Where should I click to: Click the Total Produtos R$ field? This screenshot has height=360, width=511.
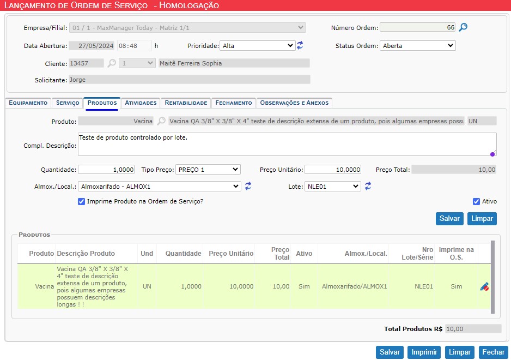click(473, 329)
